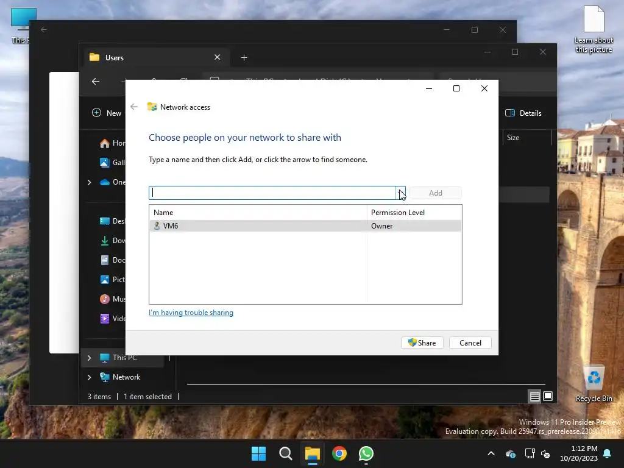Open the Videos folder icon in sidebar
This screenshot has height=468, width=624.
(x=105, y=318)
